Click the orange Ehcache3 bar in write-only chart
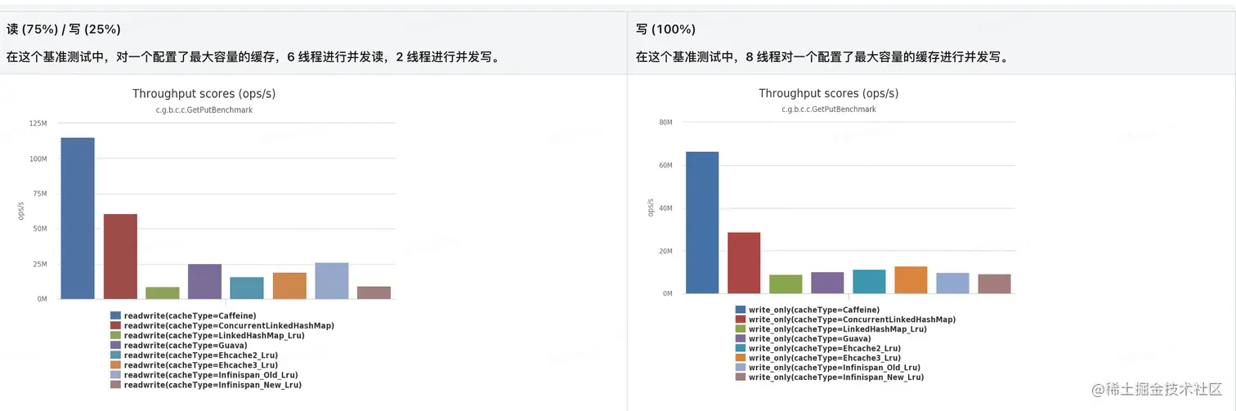 pos(911,280)
